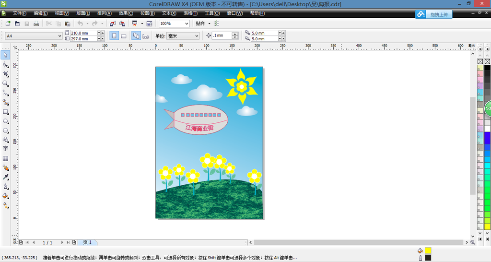
Task: Open the 编辑(E) menu
Action: tap(41, 13)
